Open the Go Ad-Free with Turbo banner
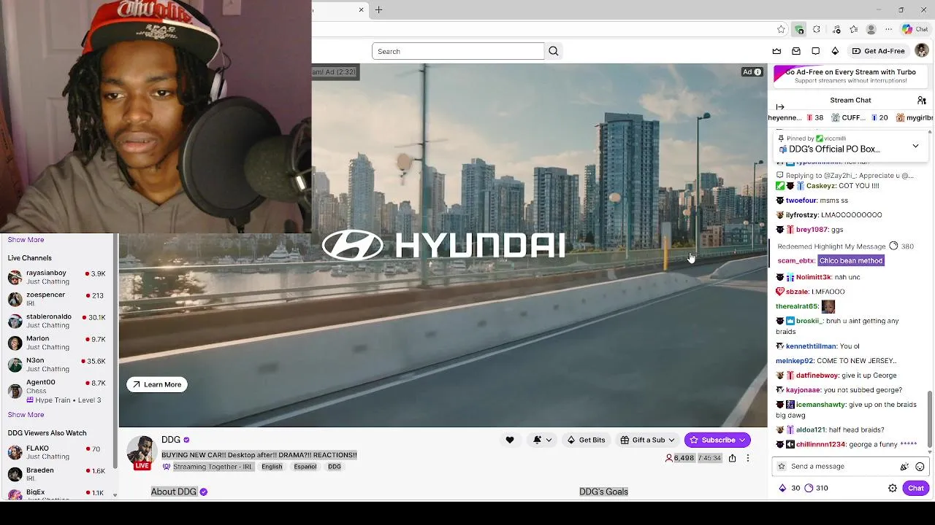The width and height of the screenshot is (935, 525). (850, 76)
